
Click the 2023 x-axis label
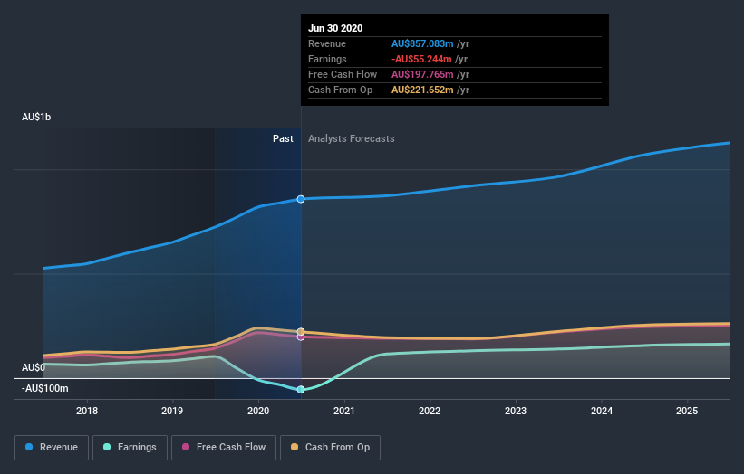click(x=516, y=411)
